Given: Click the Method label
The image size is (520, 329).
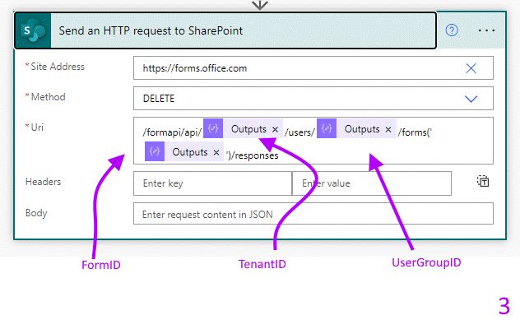Looking at the screenshot, I should coord(48,97).
